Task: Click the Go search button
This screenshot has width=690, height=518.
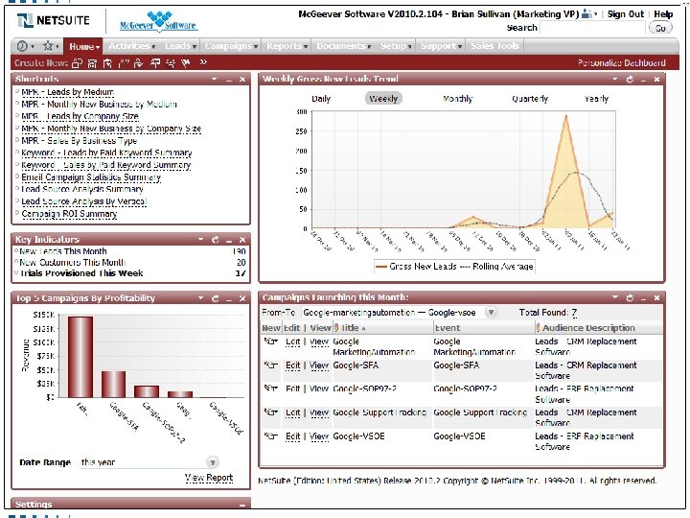Action: [660, 28]
